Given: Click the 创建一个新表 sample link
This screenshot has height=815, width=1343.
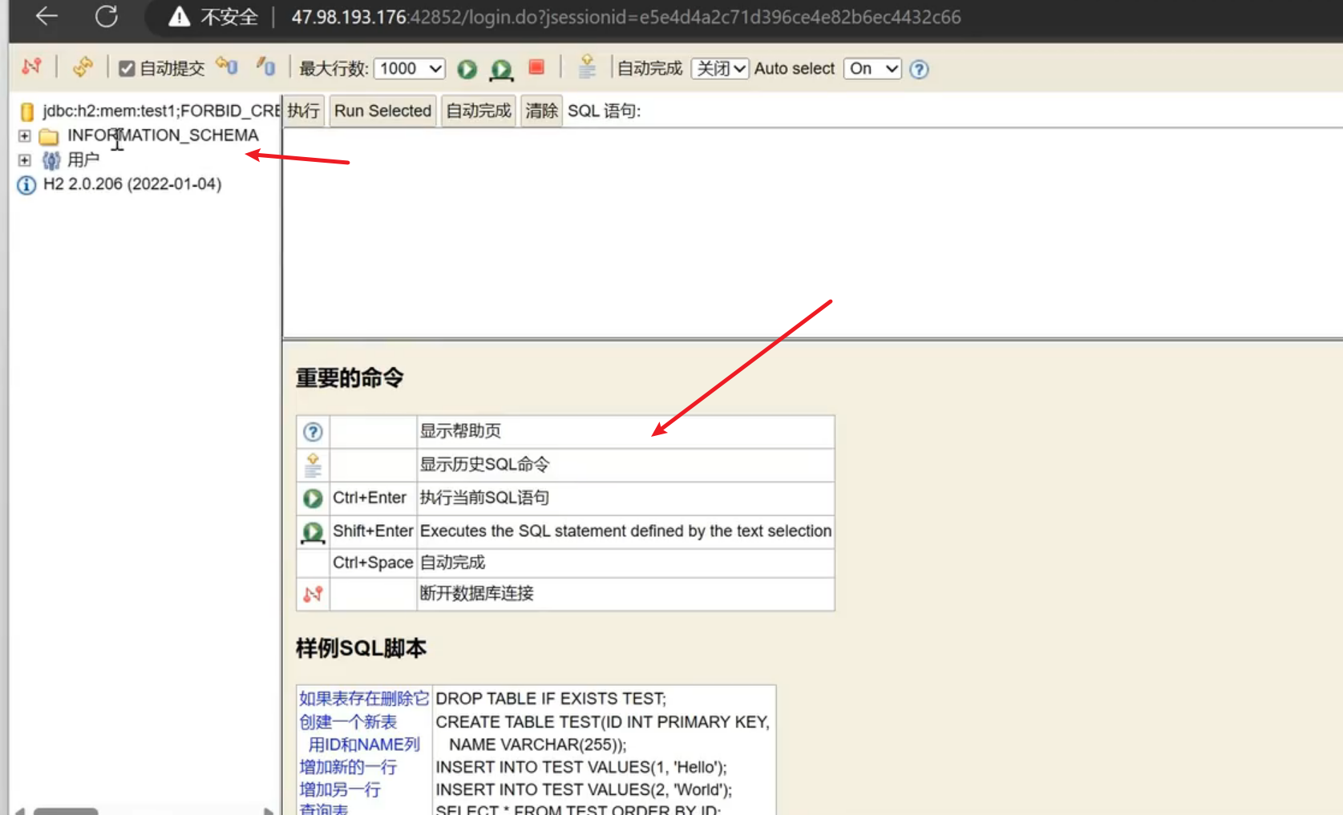Looking at the screenshot, I should (348, 722).
